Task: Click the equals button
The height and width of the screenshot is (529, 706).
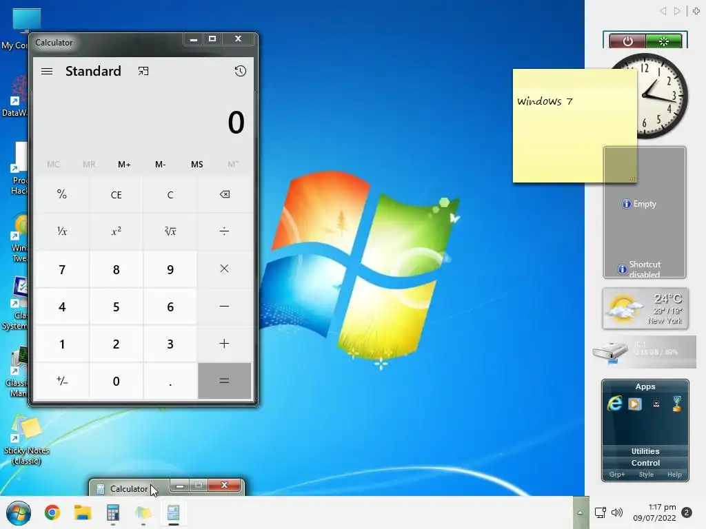Action: pyautogui.click(x=224, y=381)
